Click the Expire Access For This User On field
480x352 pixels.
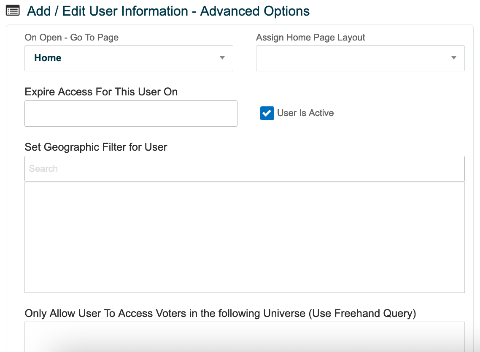131,113
